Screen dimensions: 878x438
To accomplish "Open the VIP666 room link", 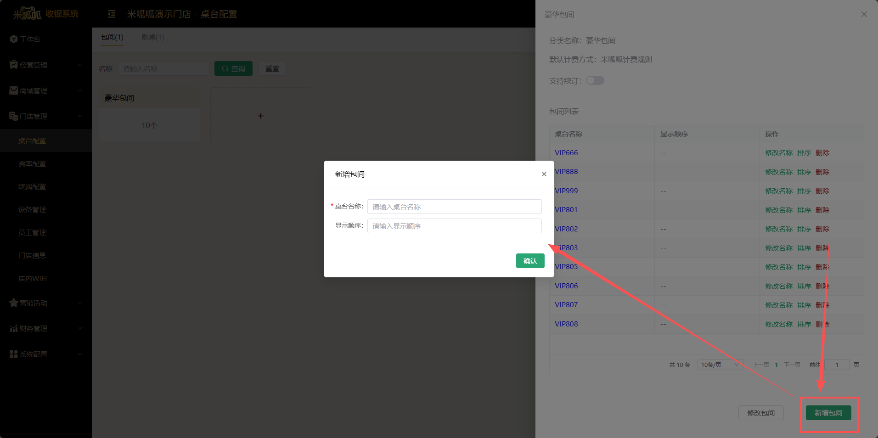I will (x=566, y=153).
